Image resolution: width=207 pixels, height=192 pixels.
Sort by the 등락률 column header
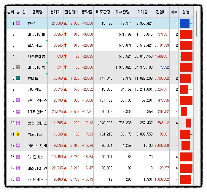(87, 12)
